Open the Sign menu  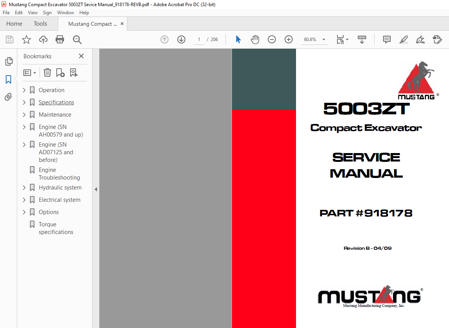pos(47,13)
